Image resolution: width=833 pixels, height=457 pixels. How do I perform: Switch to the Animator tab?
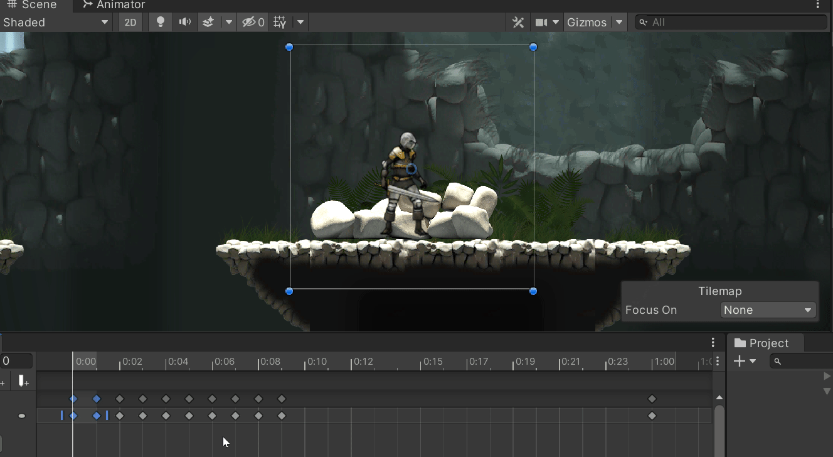[x=114, y=5]
